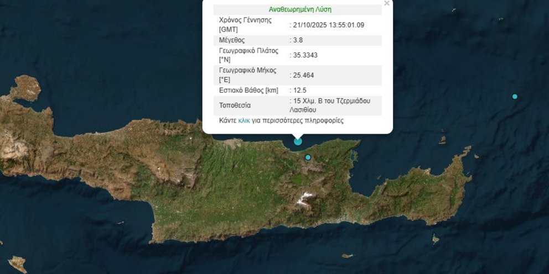Screen dimensions: 549x274
Task: Click the magnitude value 3.8
Action: click(x=299, y=40)
